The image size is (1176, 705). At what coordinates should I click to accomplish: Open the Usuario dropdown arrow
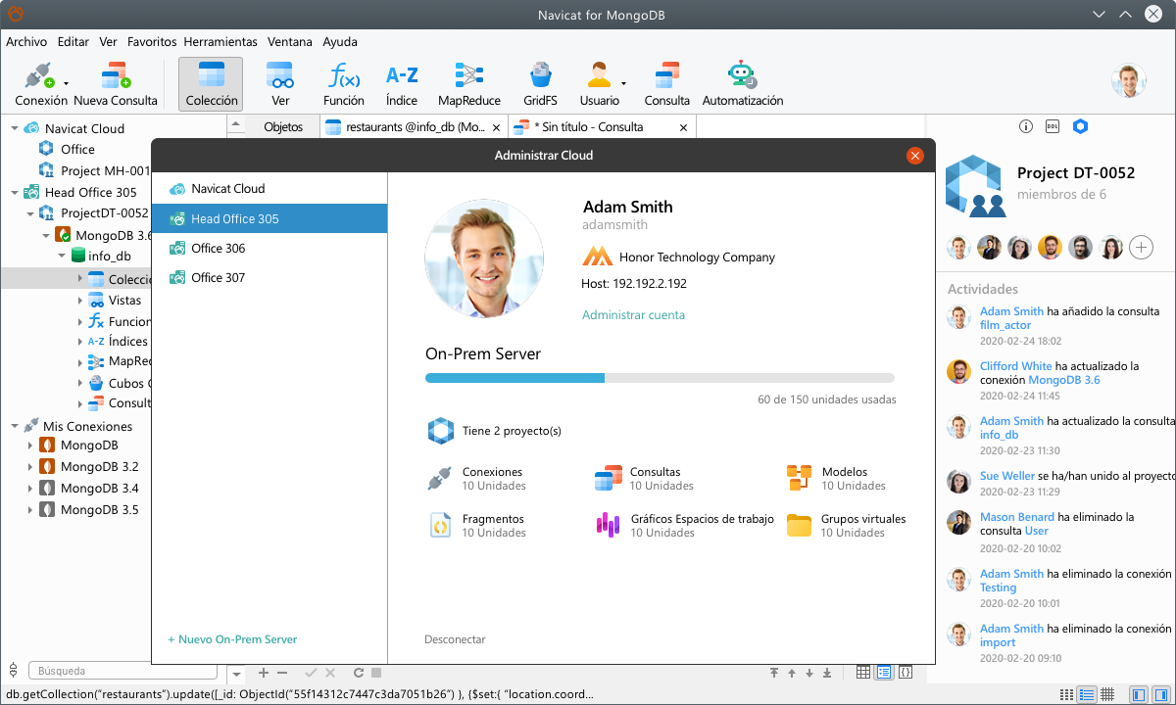click(x=624, y=84)
